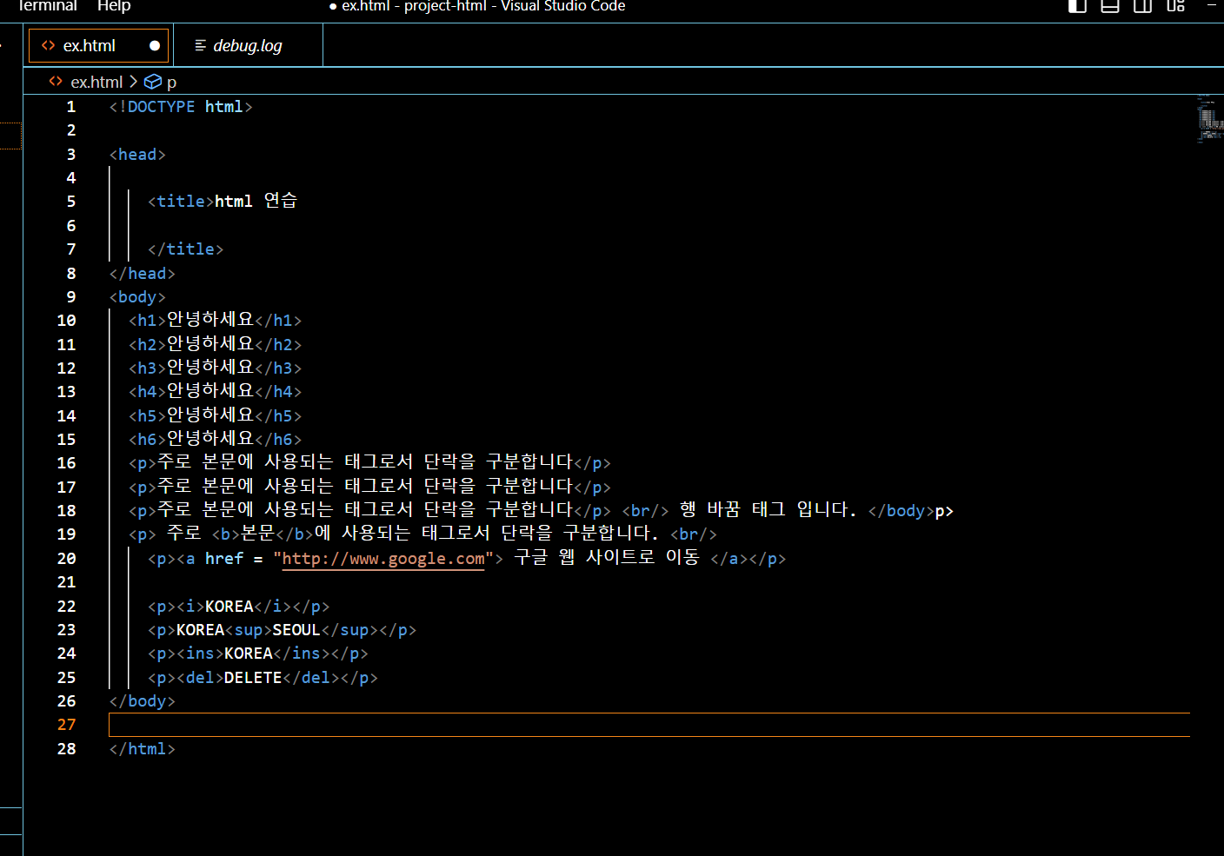Click the HTML file icon on ex.html tab

point(49,45)
